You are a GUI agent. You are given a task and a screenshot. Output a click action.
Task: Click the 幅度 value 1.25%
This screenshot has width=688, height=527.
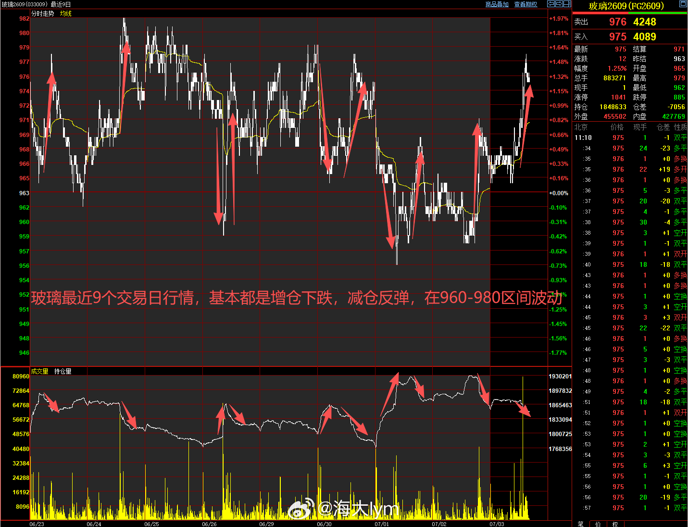pyautogui.click(x=617, y=68)
